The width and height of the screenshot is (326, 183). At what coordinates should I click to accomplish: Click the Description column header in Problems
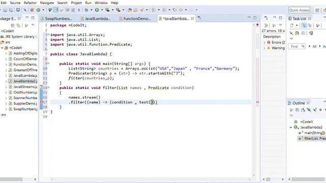tap(272, 37)
